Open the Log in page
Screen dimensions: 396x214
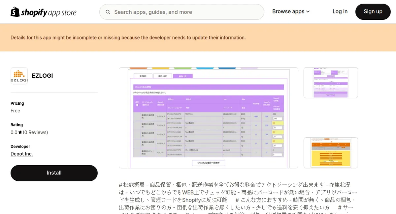(x=340, y=12)
